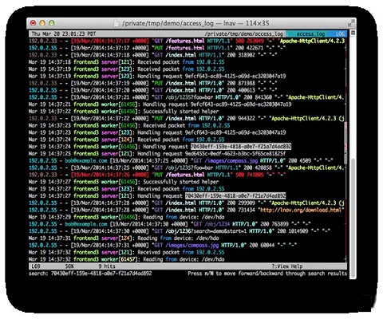The height and width of the screenshot is (319, 383).
Task: Click 'worker[61456]: Received packet' line at 14:37:23
Action: click(129, 125)
